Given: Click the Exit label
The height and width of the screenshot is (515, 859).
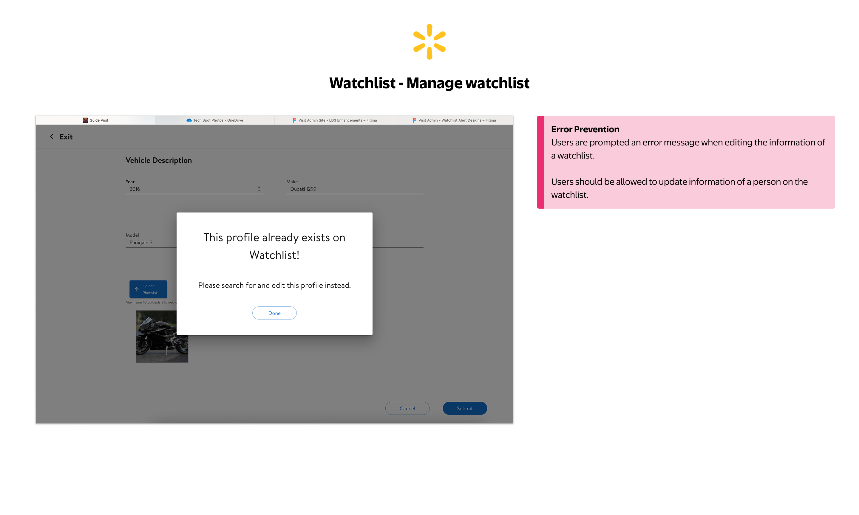Looking at the screenshot, I should pyautogui.click(x=66, y=137).
